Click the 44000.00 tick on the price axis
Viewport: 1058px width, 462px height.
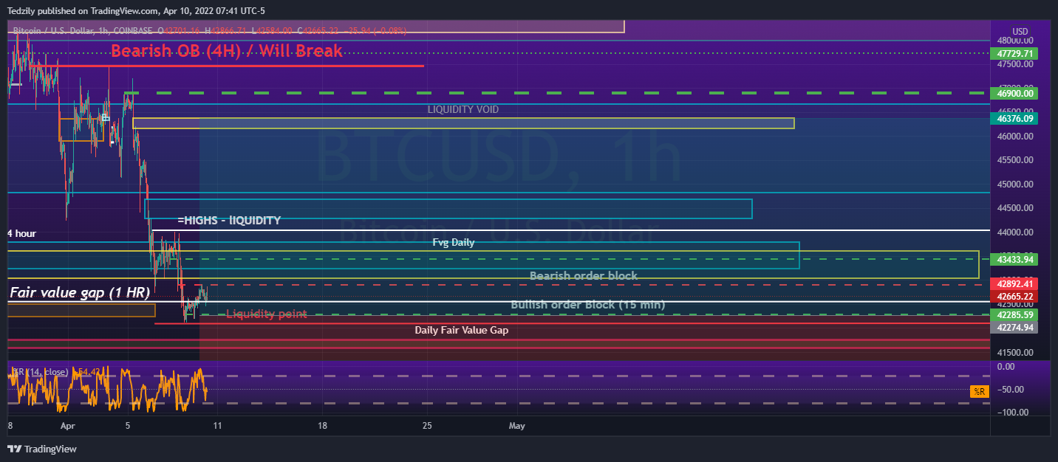pos(1015,232)
